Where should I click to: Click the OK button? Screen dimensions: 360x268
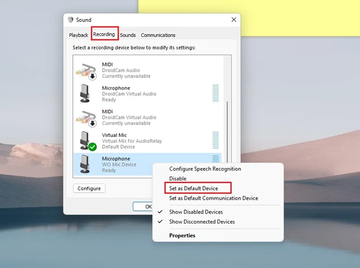143,206
